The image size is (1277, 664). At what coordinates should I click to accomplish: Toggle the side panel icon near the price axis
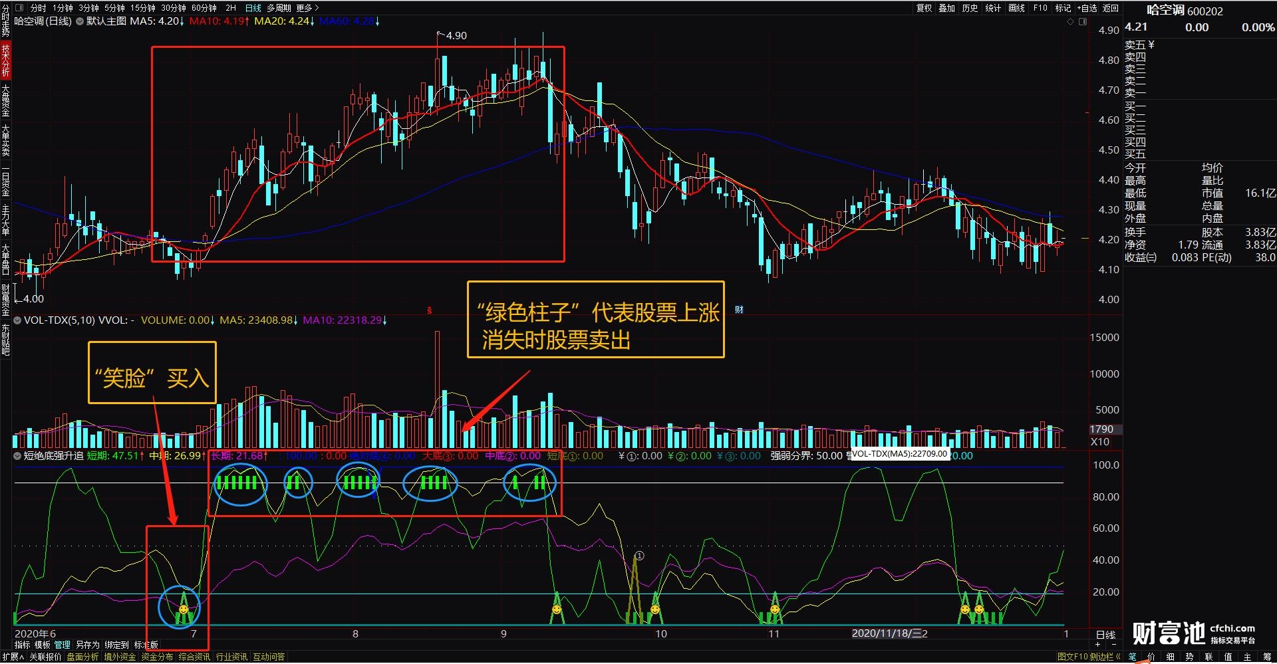pos(1082,22)
